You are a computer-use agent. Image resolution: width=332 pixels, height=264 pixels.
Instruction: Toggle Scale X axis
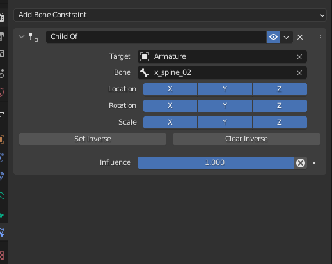[170, 122]
